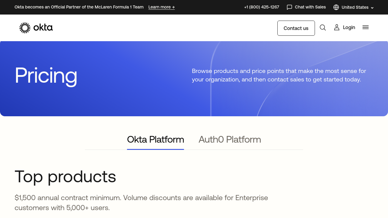The image size is (388, 218).
Task: Follow the Learn more link
Action: 162,7
